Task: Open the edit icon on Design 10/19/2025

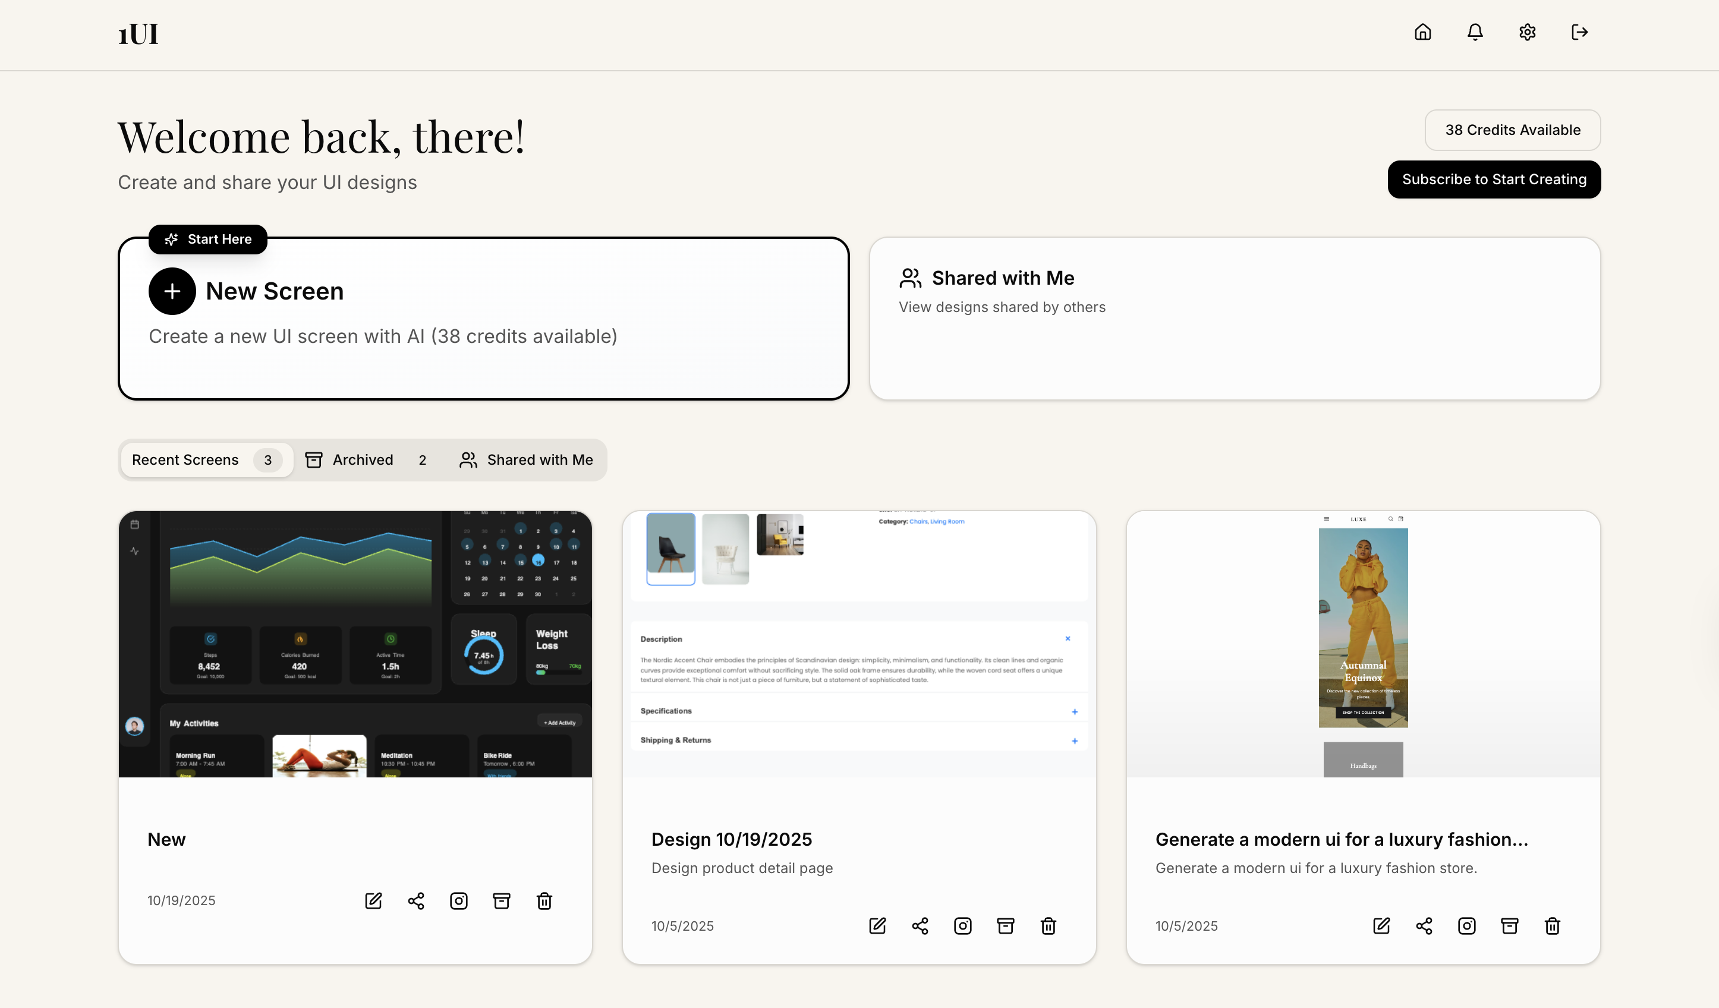Action: tap(877, 925)
